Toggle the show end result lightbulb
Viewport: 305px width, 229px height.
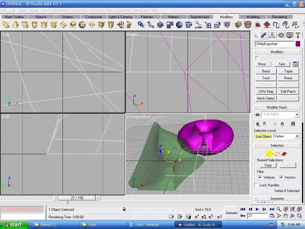pos(258,124)
